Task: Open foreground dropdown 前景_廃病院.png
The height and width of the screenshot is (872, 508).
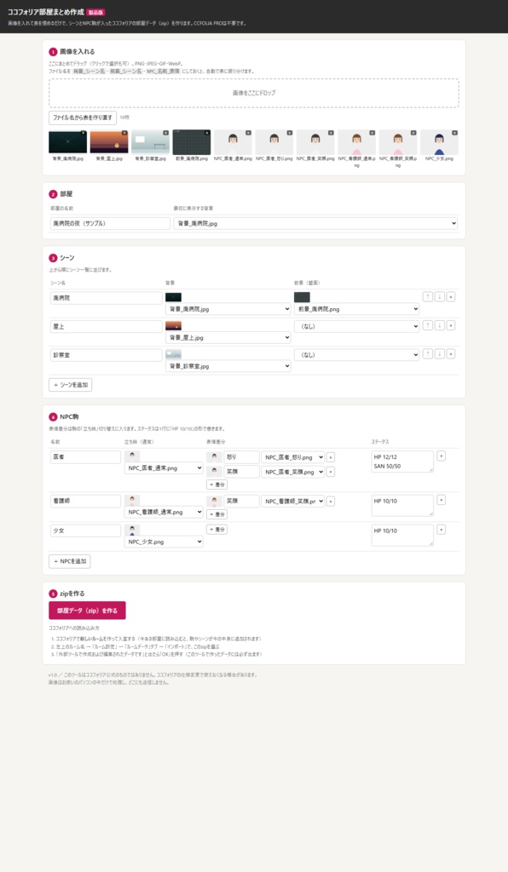Action: click(356, 308)
